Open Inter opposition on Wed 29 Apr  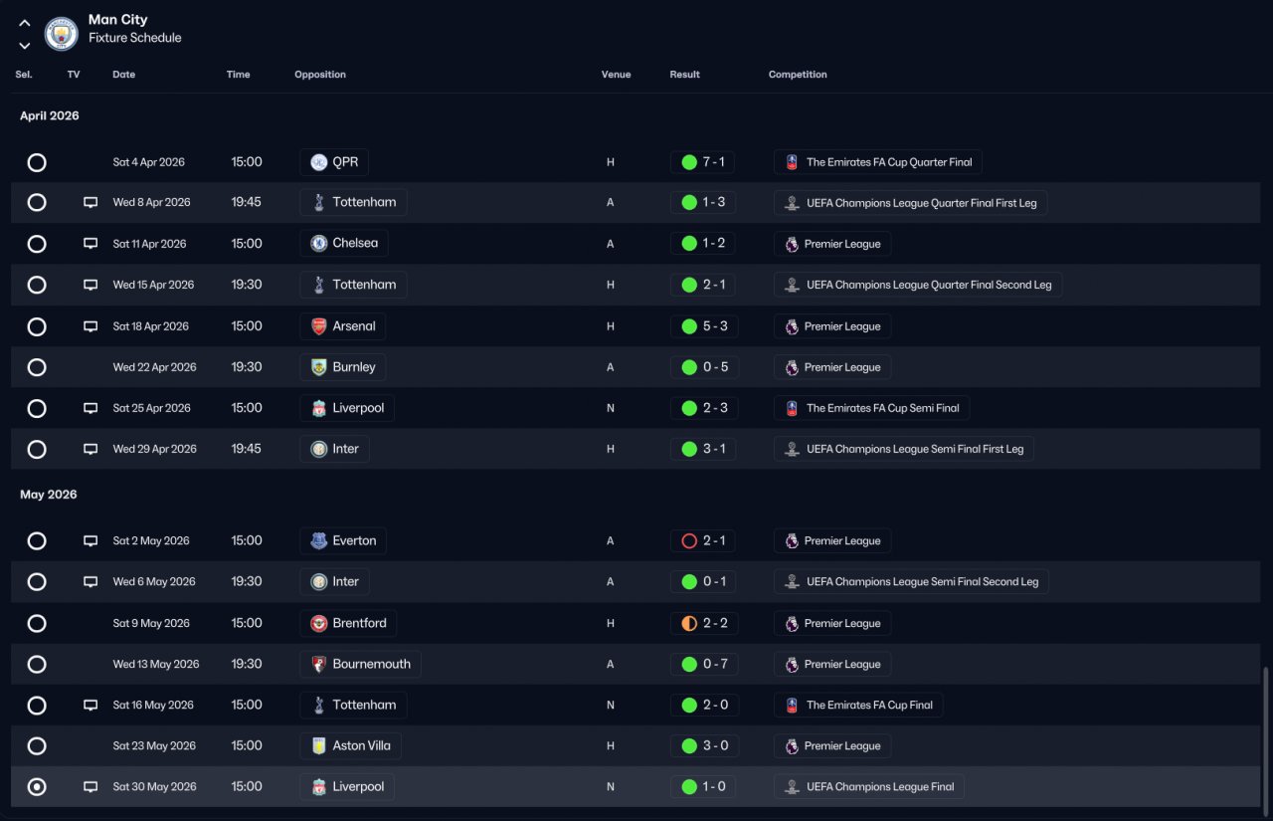tap(334, 449)
